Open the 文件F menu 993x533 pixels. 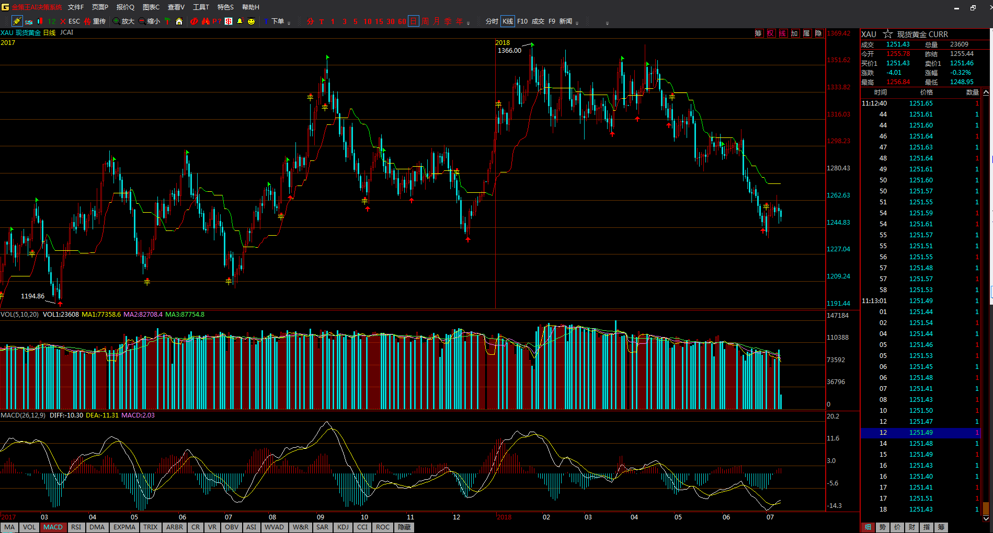[76, 7]
